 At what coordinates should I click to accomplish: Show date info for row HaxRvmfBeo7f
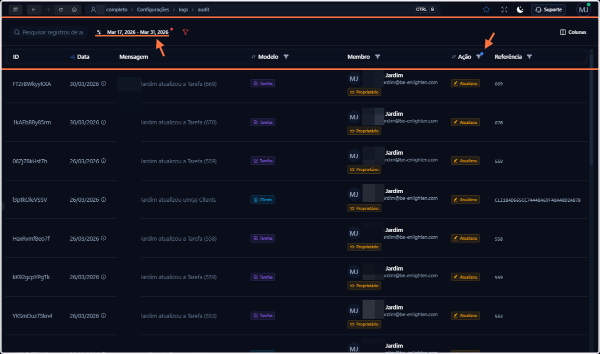click(x=103, y=239)
